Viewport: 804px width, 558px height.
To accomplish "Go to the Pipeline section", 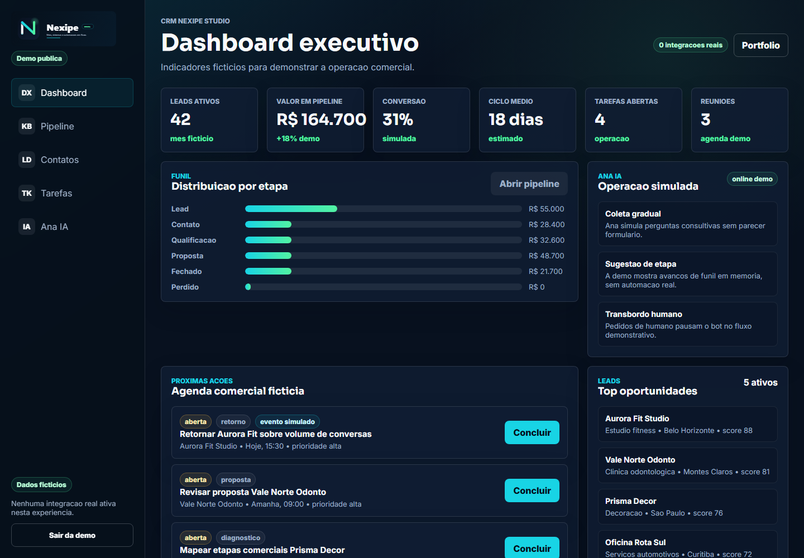I will [72, 126].
